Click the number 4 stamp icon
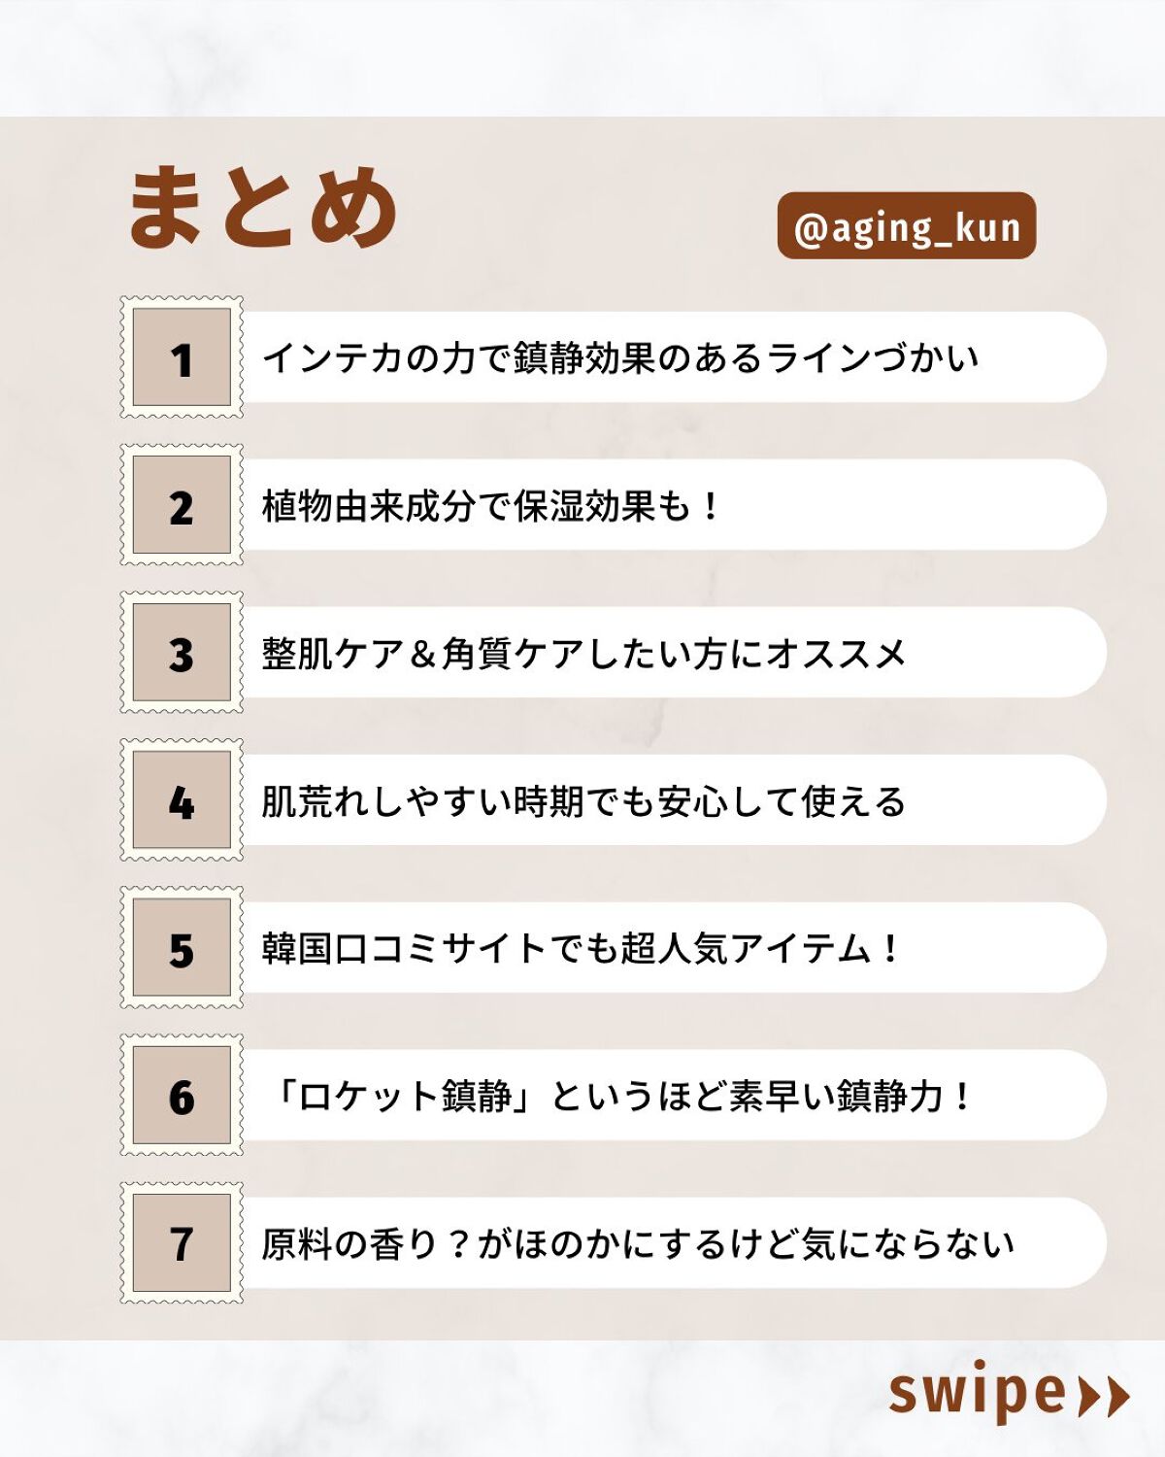 (x=182, y=800)
